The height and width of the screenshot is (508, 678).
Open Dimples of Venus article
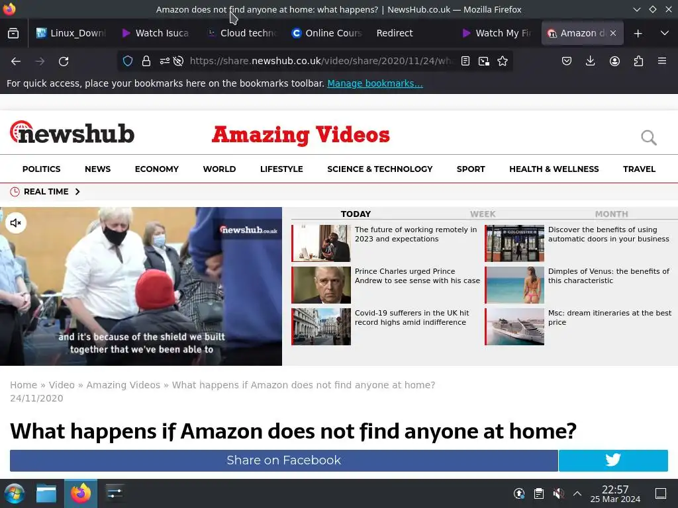(x=608, y=276)
